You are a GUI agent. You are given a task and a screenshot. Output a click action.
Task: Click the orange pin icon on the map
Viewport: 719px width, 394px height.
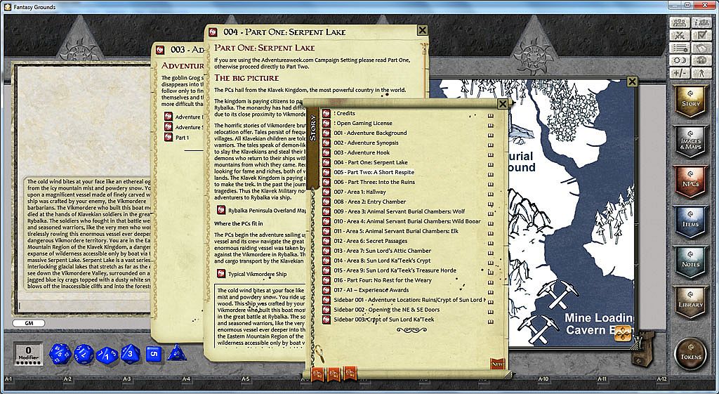click(x=623, y=334)
